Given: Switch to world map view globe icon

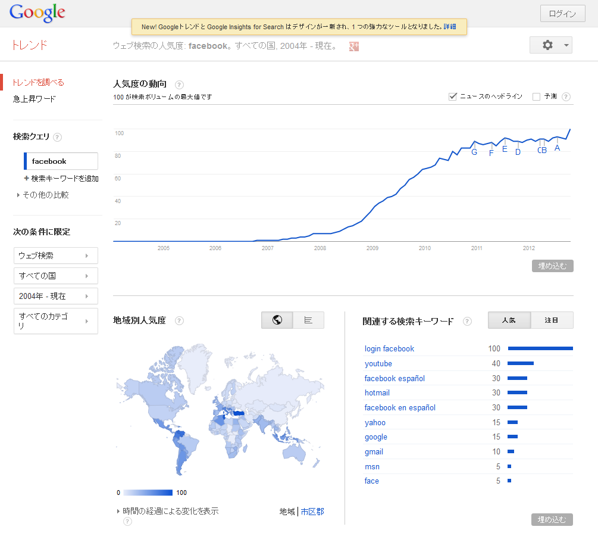Looking at the screenshot, I should 277,320.
